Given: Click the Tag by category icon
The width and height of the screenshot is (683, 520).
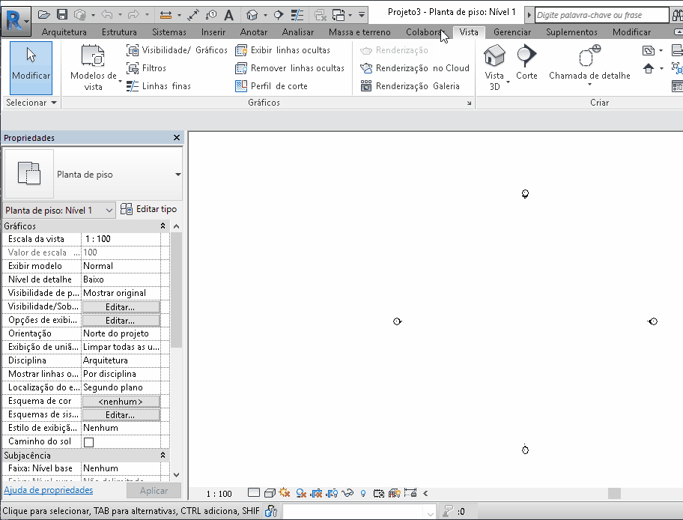Looking at the screenshot, I should 211,15.
